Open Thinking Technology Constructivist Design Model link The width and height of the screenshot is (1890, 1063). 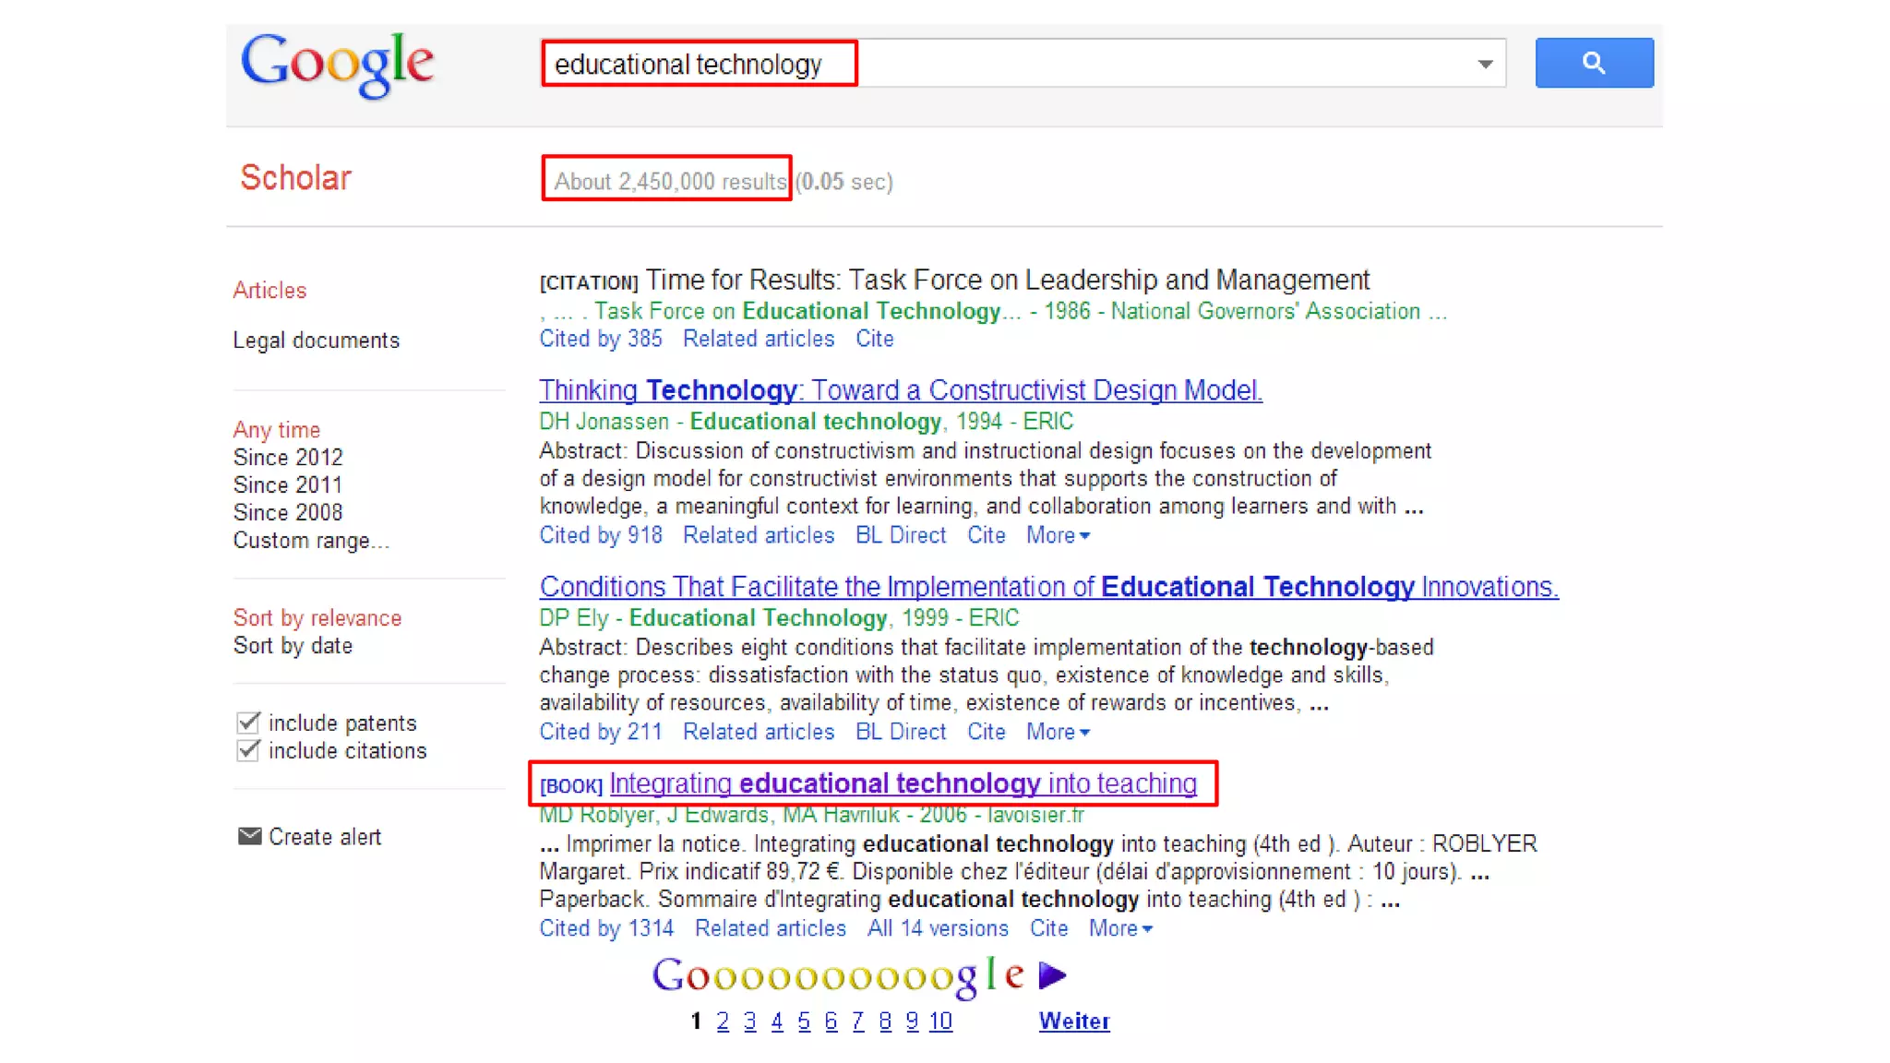(x=900, y=390)
